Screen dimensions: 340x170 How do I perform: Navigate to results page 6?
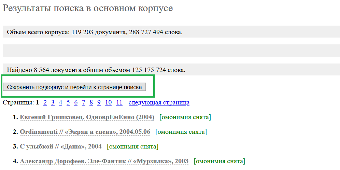pyautogui.click(x=76, y=102)
